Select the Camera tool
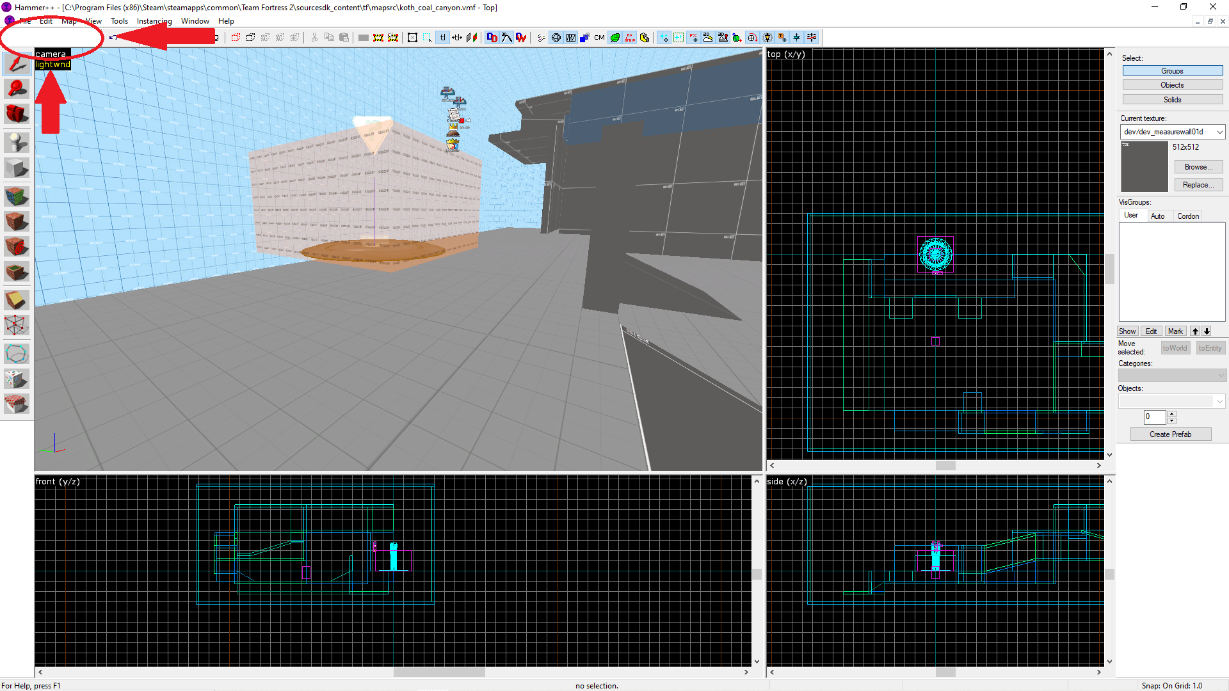Image resolution: width=1229 pixels, height=691 pixels. (17, 115)
